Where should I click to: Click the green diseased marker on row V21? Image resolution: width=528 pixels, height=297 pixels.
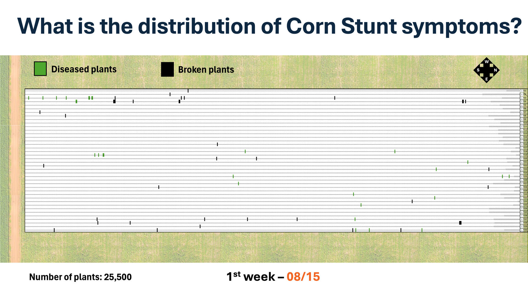[x=468, y=162]
